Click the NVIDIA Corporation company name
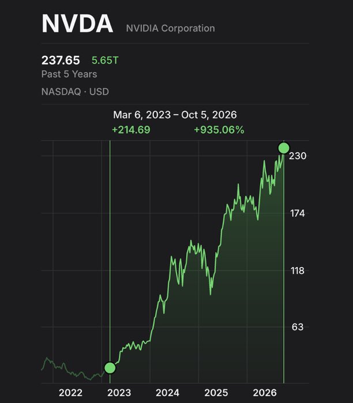Image resolution: width=353 pixels, height=403 pixels. 171,28
